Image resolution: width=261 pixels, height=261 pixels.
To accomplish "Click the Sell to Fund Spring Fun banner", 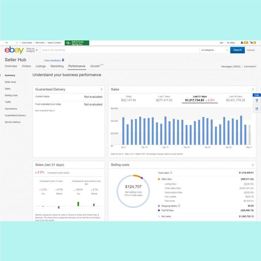I will coord(77,43).
